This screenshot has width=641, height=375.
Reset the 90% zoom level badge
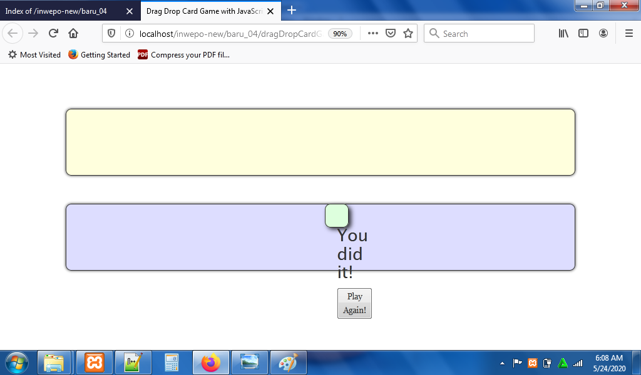tap(341, 34)
